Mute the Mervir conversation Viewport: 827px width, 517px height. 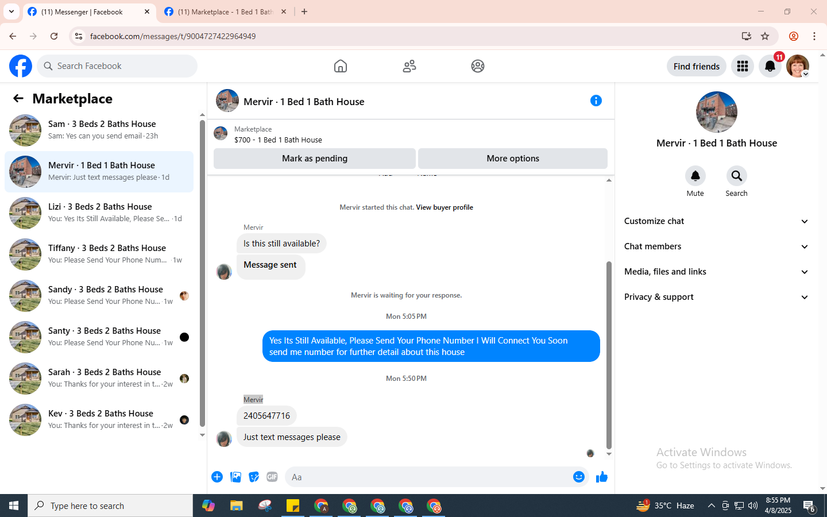(x=695, y=176)
